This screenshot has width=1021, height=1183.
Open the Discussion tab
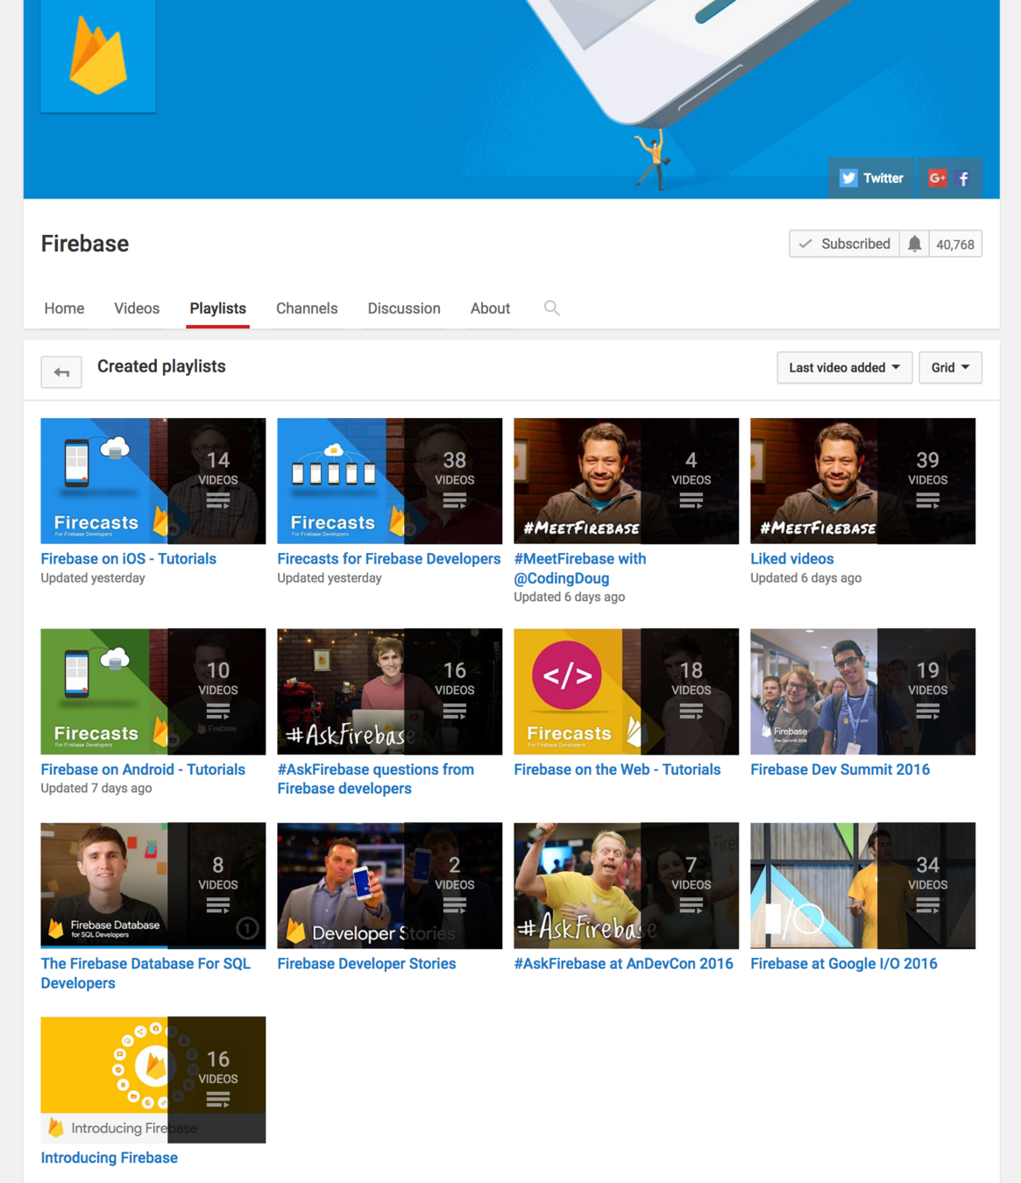tap(404, 308)
